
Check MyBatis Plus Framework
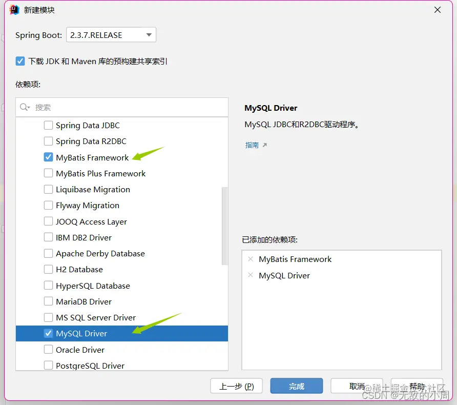pos(48,173)
